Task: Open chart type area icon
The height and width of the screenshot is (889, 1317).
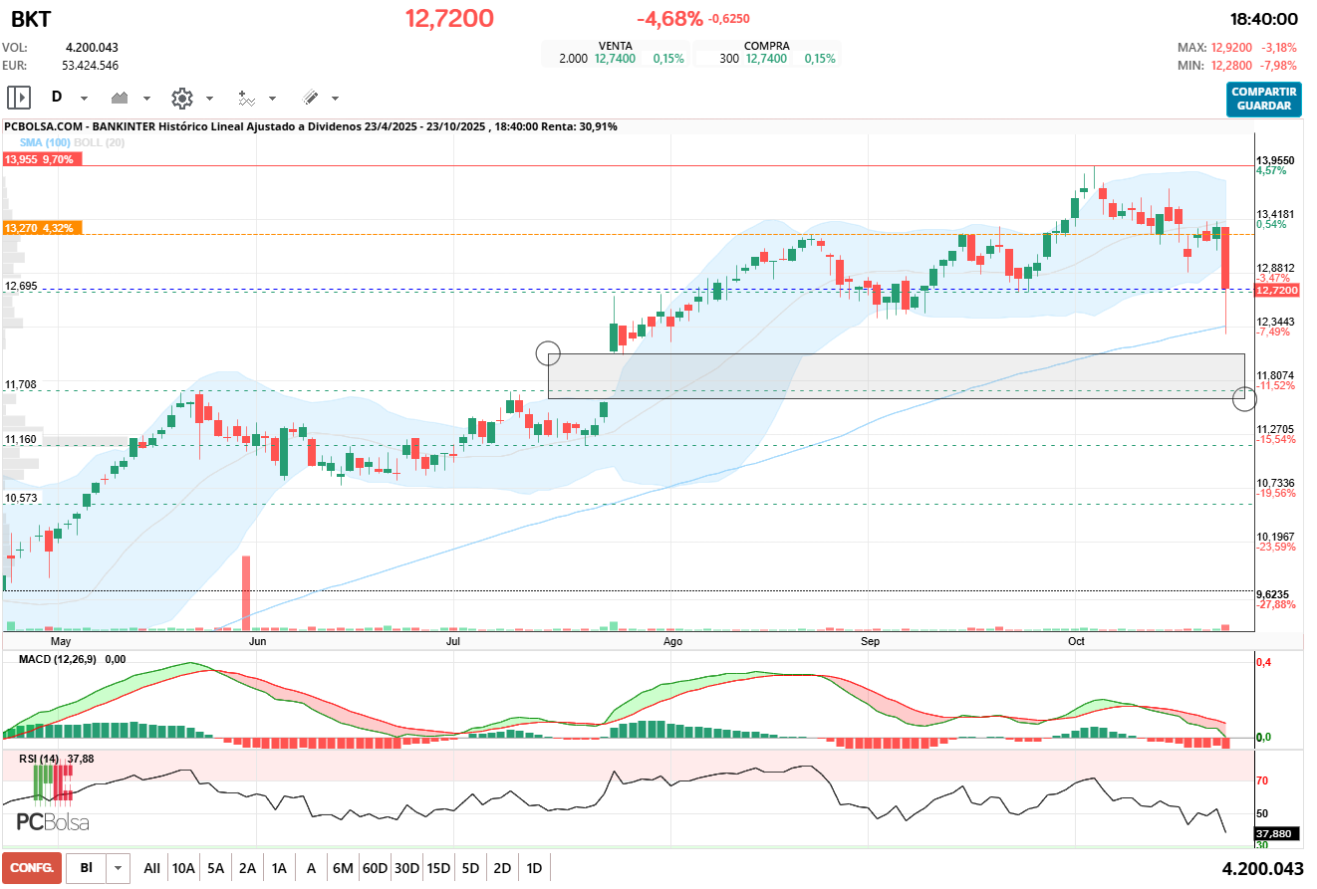Action: (122, 98)
